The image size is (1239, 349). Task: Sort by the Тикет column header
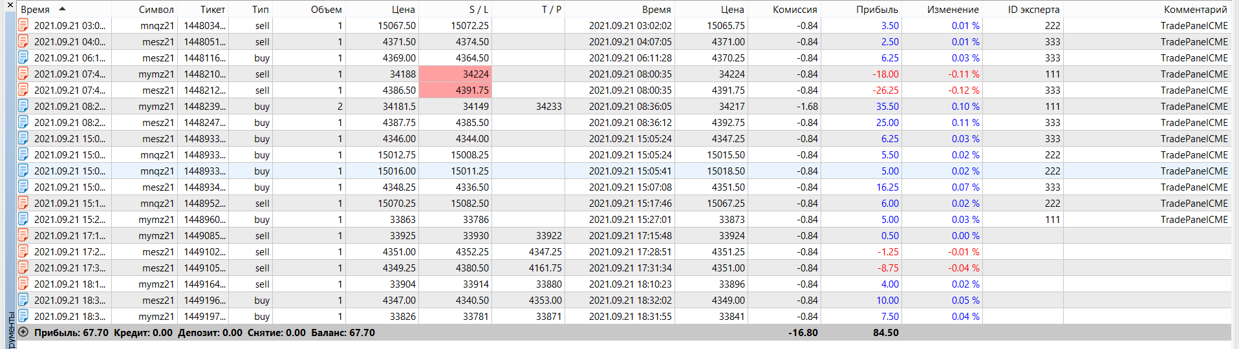(213, 10)
